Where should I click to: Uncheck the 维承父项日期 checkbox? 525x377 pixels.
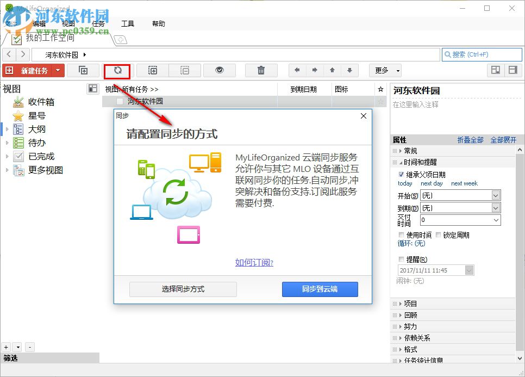click(401, 174)
